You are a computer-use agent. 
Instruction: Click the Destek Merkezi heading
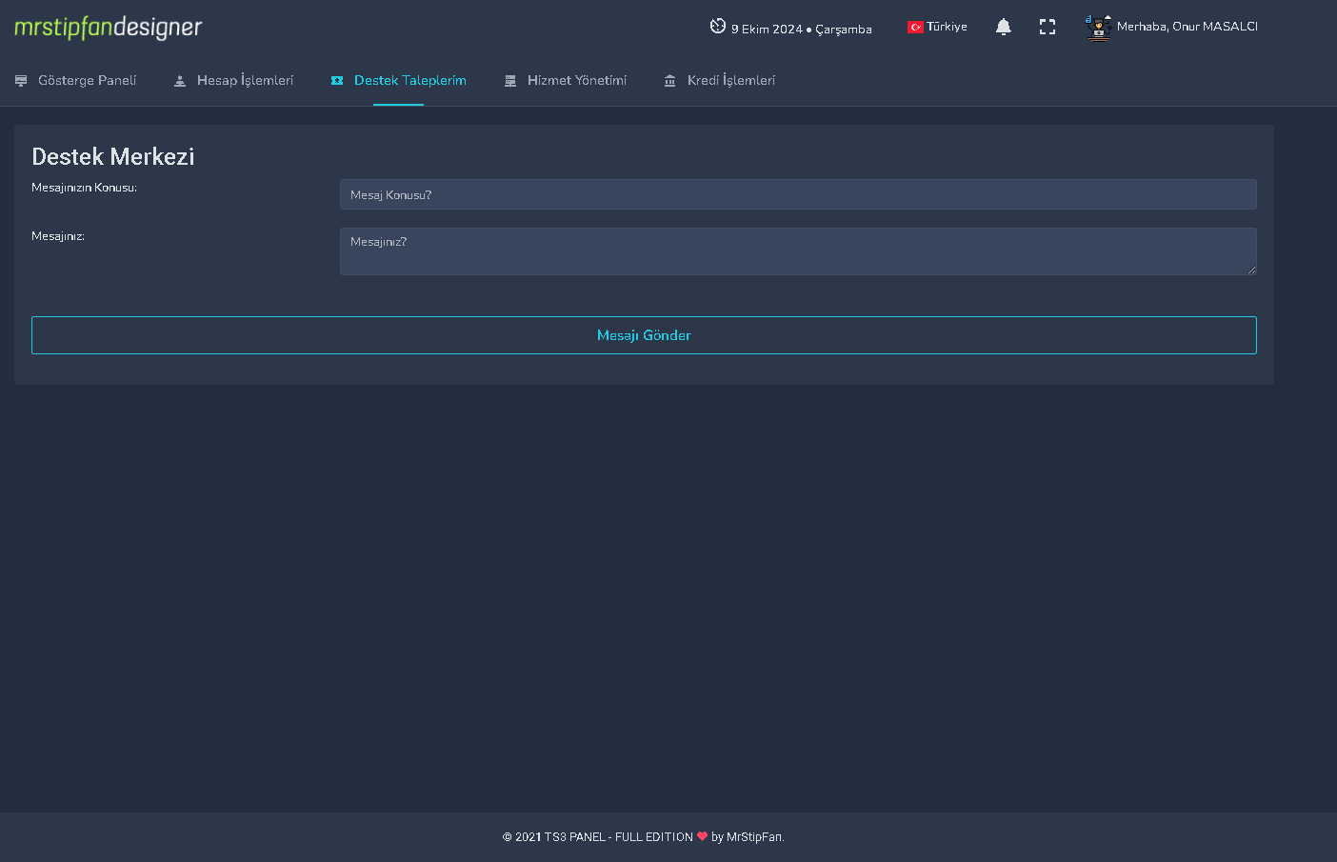coord(113,156)
